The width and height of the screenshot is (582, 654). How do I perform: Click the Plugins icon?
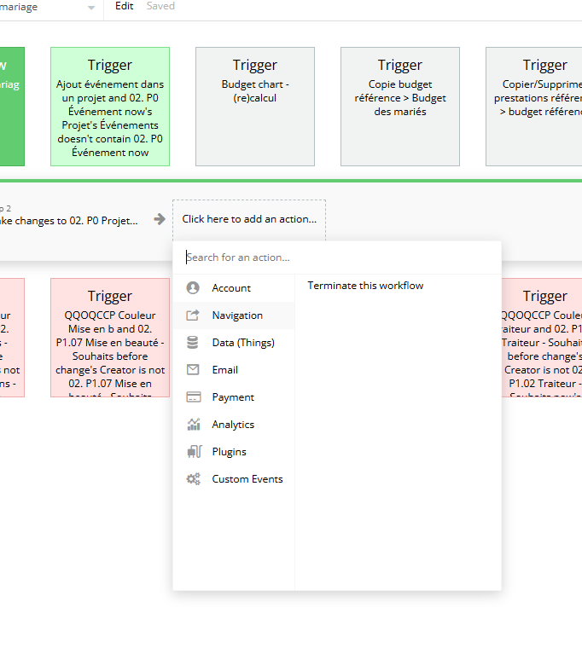coord(194,451)
